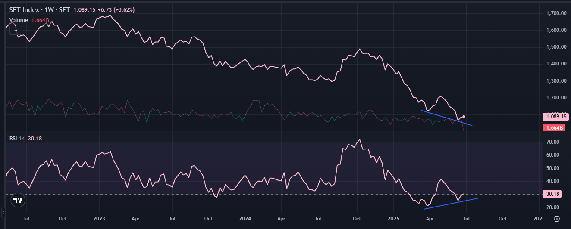Screen dimensions: 571x229
Task: Click the 1,500.00 price scale label
Action: 556,47
